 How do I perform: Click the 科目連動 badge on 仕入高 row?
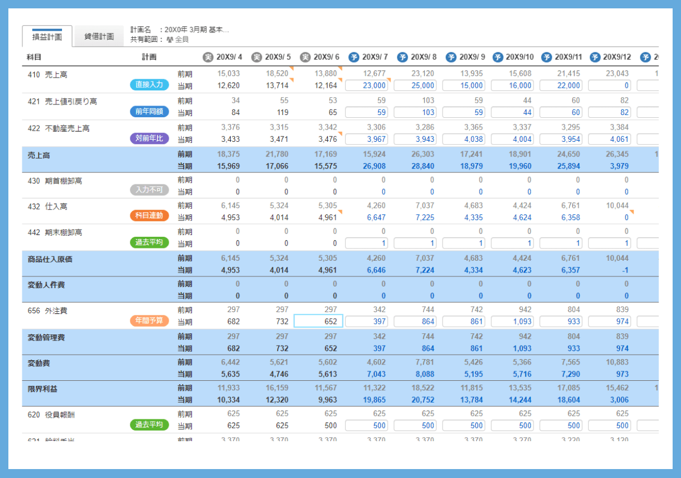coord(149,215)
